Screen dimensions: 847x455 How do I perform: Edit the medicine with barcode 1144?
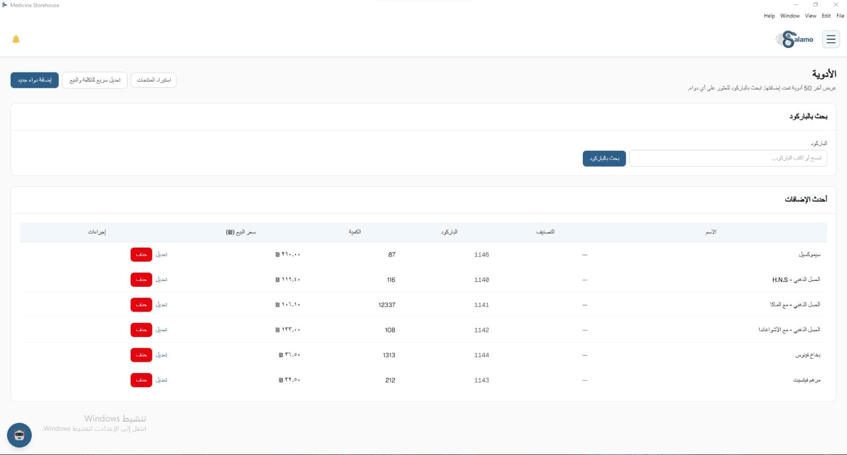pyautogui.click(x=161, y=355)
